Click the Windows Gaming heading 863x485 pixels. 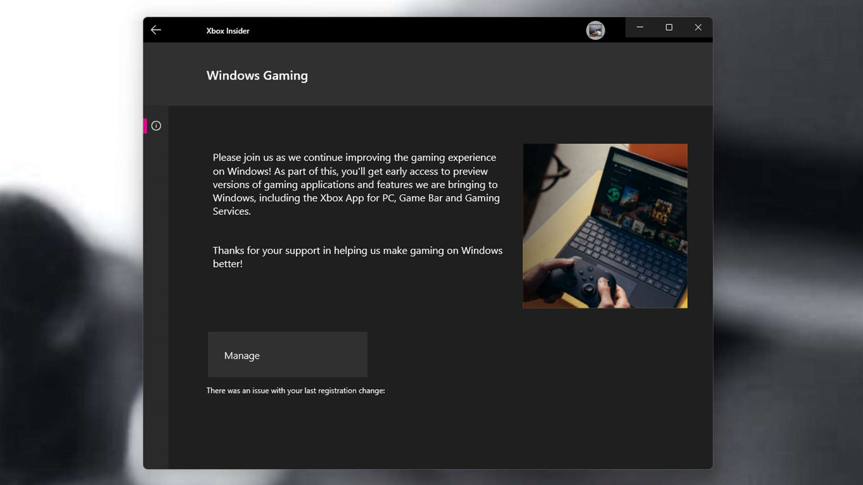click(x=257, y=75)
